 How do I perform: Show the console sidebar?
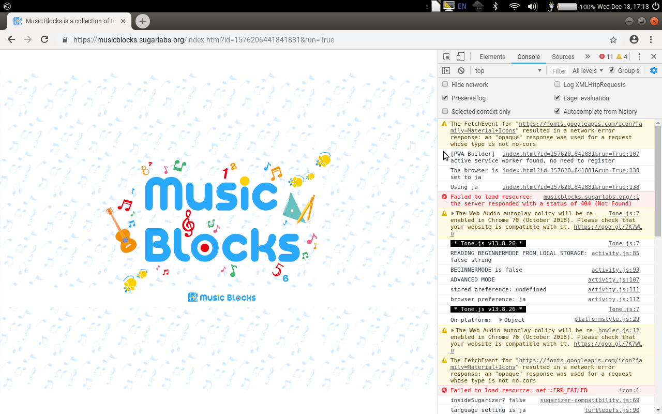[x=446, y=70]
